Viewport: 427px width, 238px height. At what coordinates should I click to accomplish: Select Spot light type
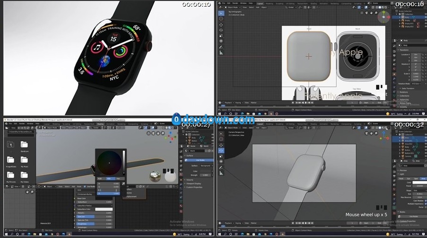click(416, 178)
